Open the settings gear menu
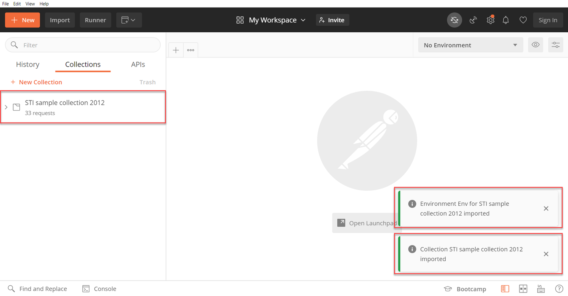The height and width of the screenshot is (296, 568). tap(490, 20)
